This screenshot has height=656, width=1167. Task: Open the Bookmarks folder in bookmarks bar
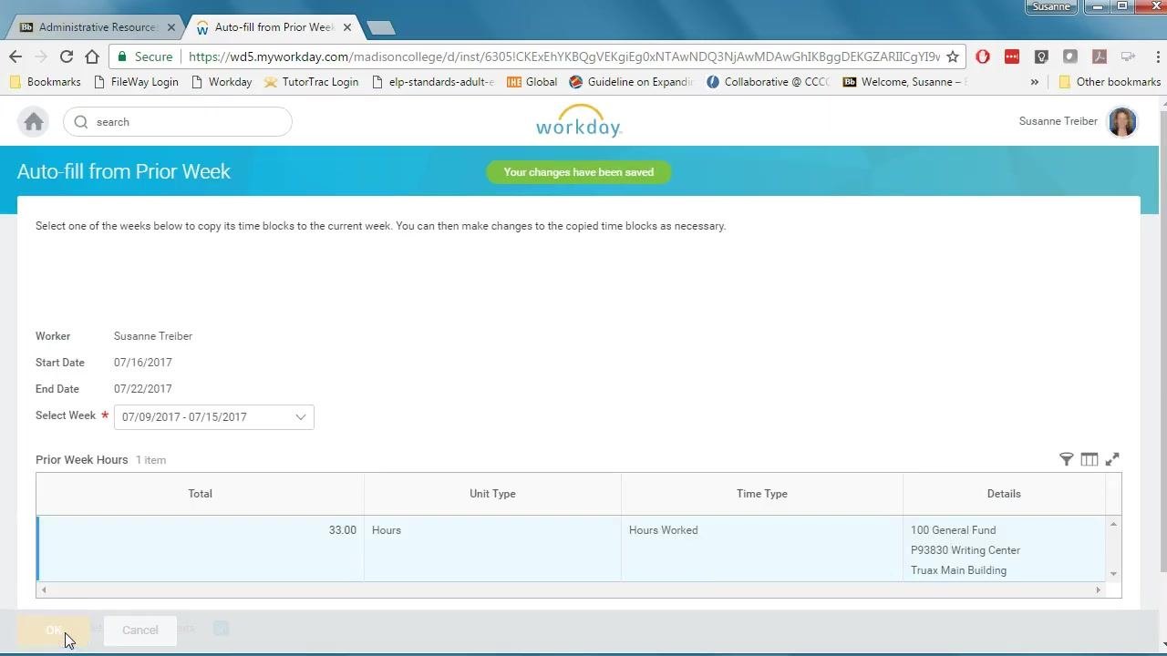(45, 82)
